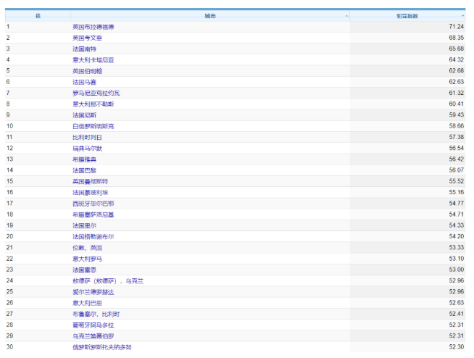Select the 法国南特 link

click(84, 49)
